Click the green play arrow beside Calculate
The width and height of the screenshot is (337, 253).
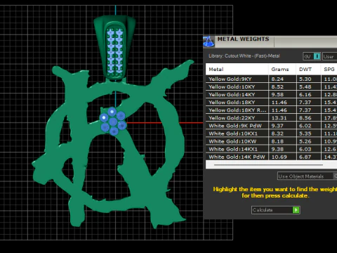296,210
